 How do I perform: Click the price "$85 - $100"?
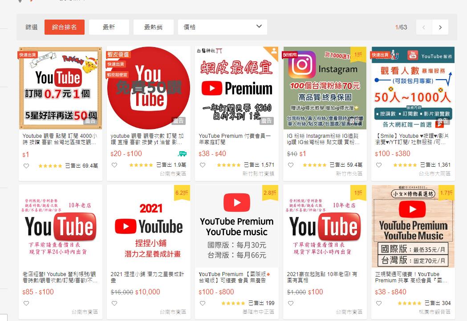[x=38, y=292]
